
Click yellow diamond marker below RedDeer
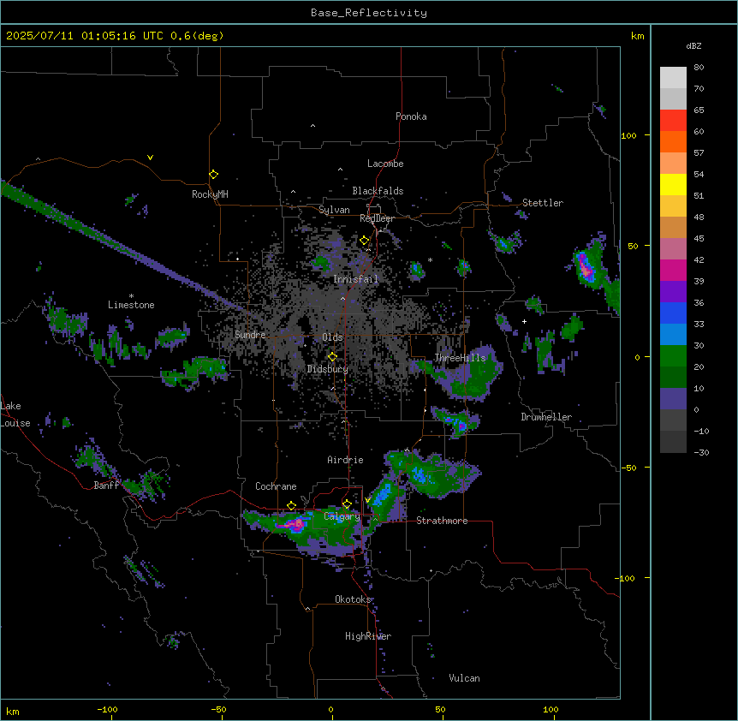tap(365, 241)
